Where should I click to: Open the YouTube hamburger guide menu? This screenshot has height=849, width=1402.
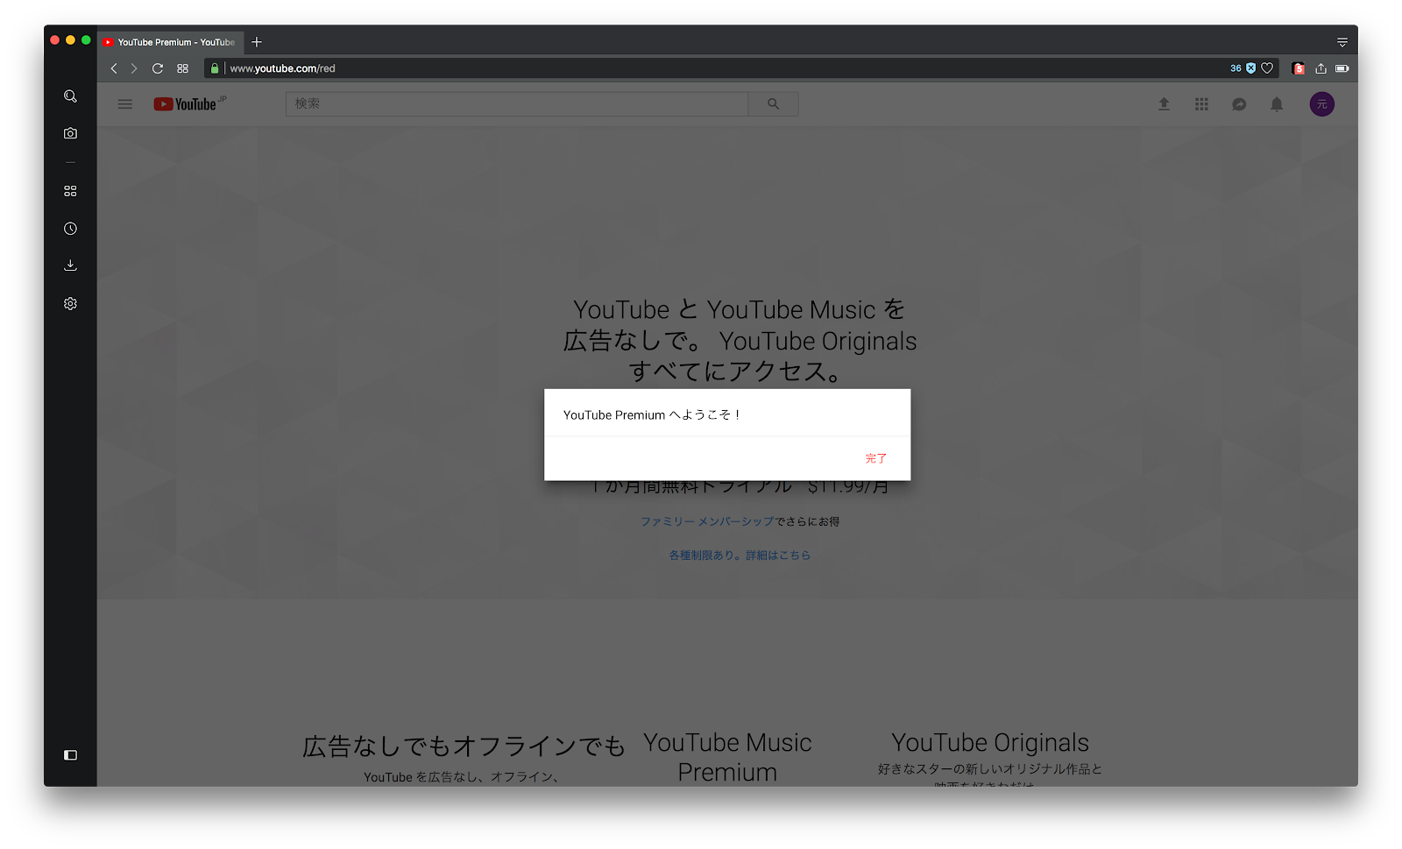tap(125, 104)
